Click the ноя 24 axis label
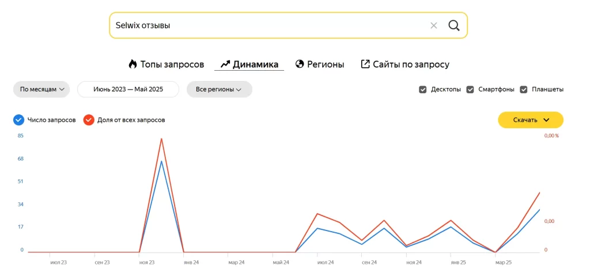Image resolution: width=590 pixels, height=273 pixels. [x=414, y=263]
